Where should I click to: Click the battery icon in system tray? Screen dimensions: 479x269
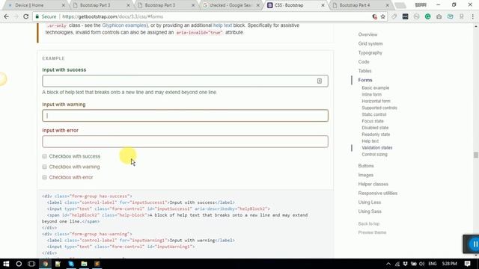pyautogui.click(x=414, y=264)
